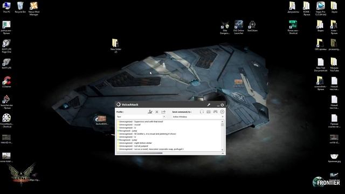Select the EVE Online Launcher icon
This screenshot has width=345, height=194.
pos(238,27)
